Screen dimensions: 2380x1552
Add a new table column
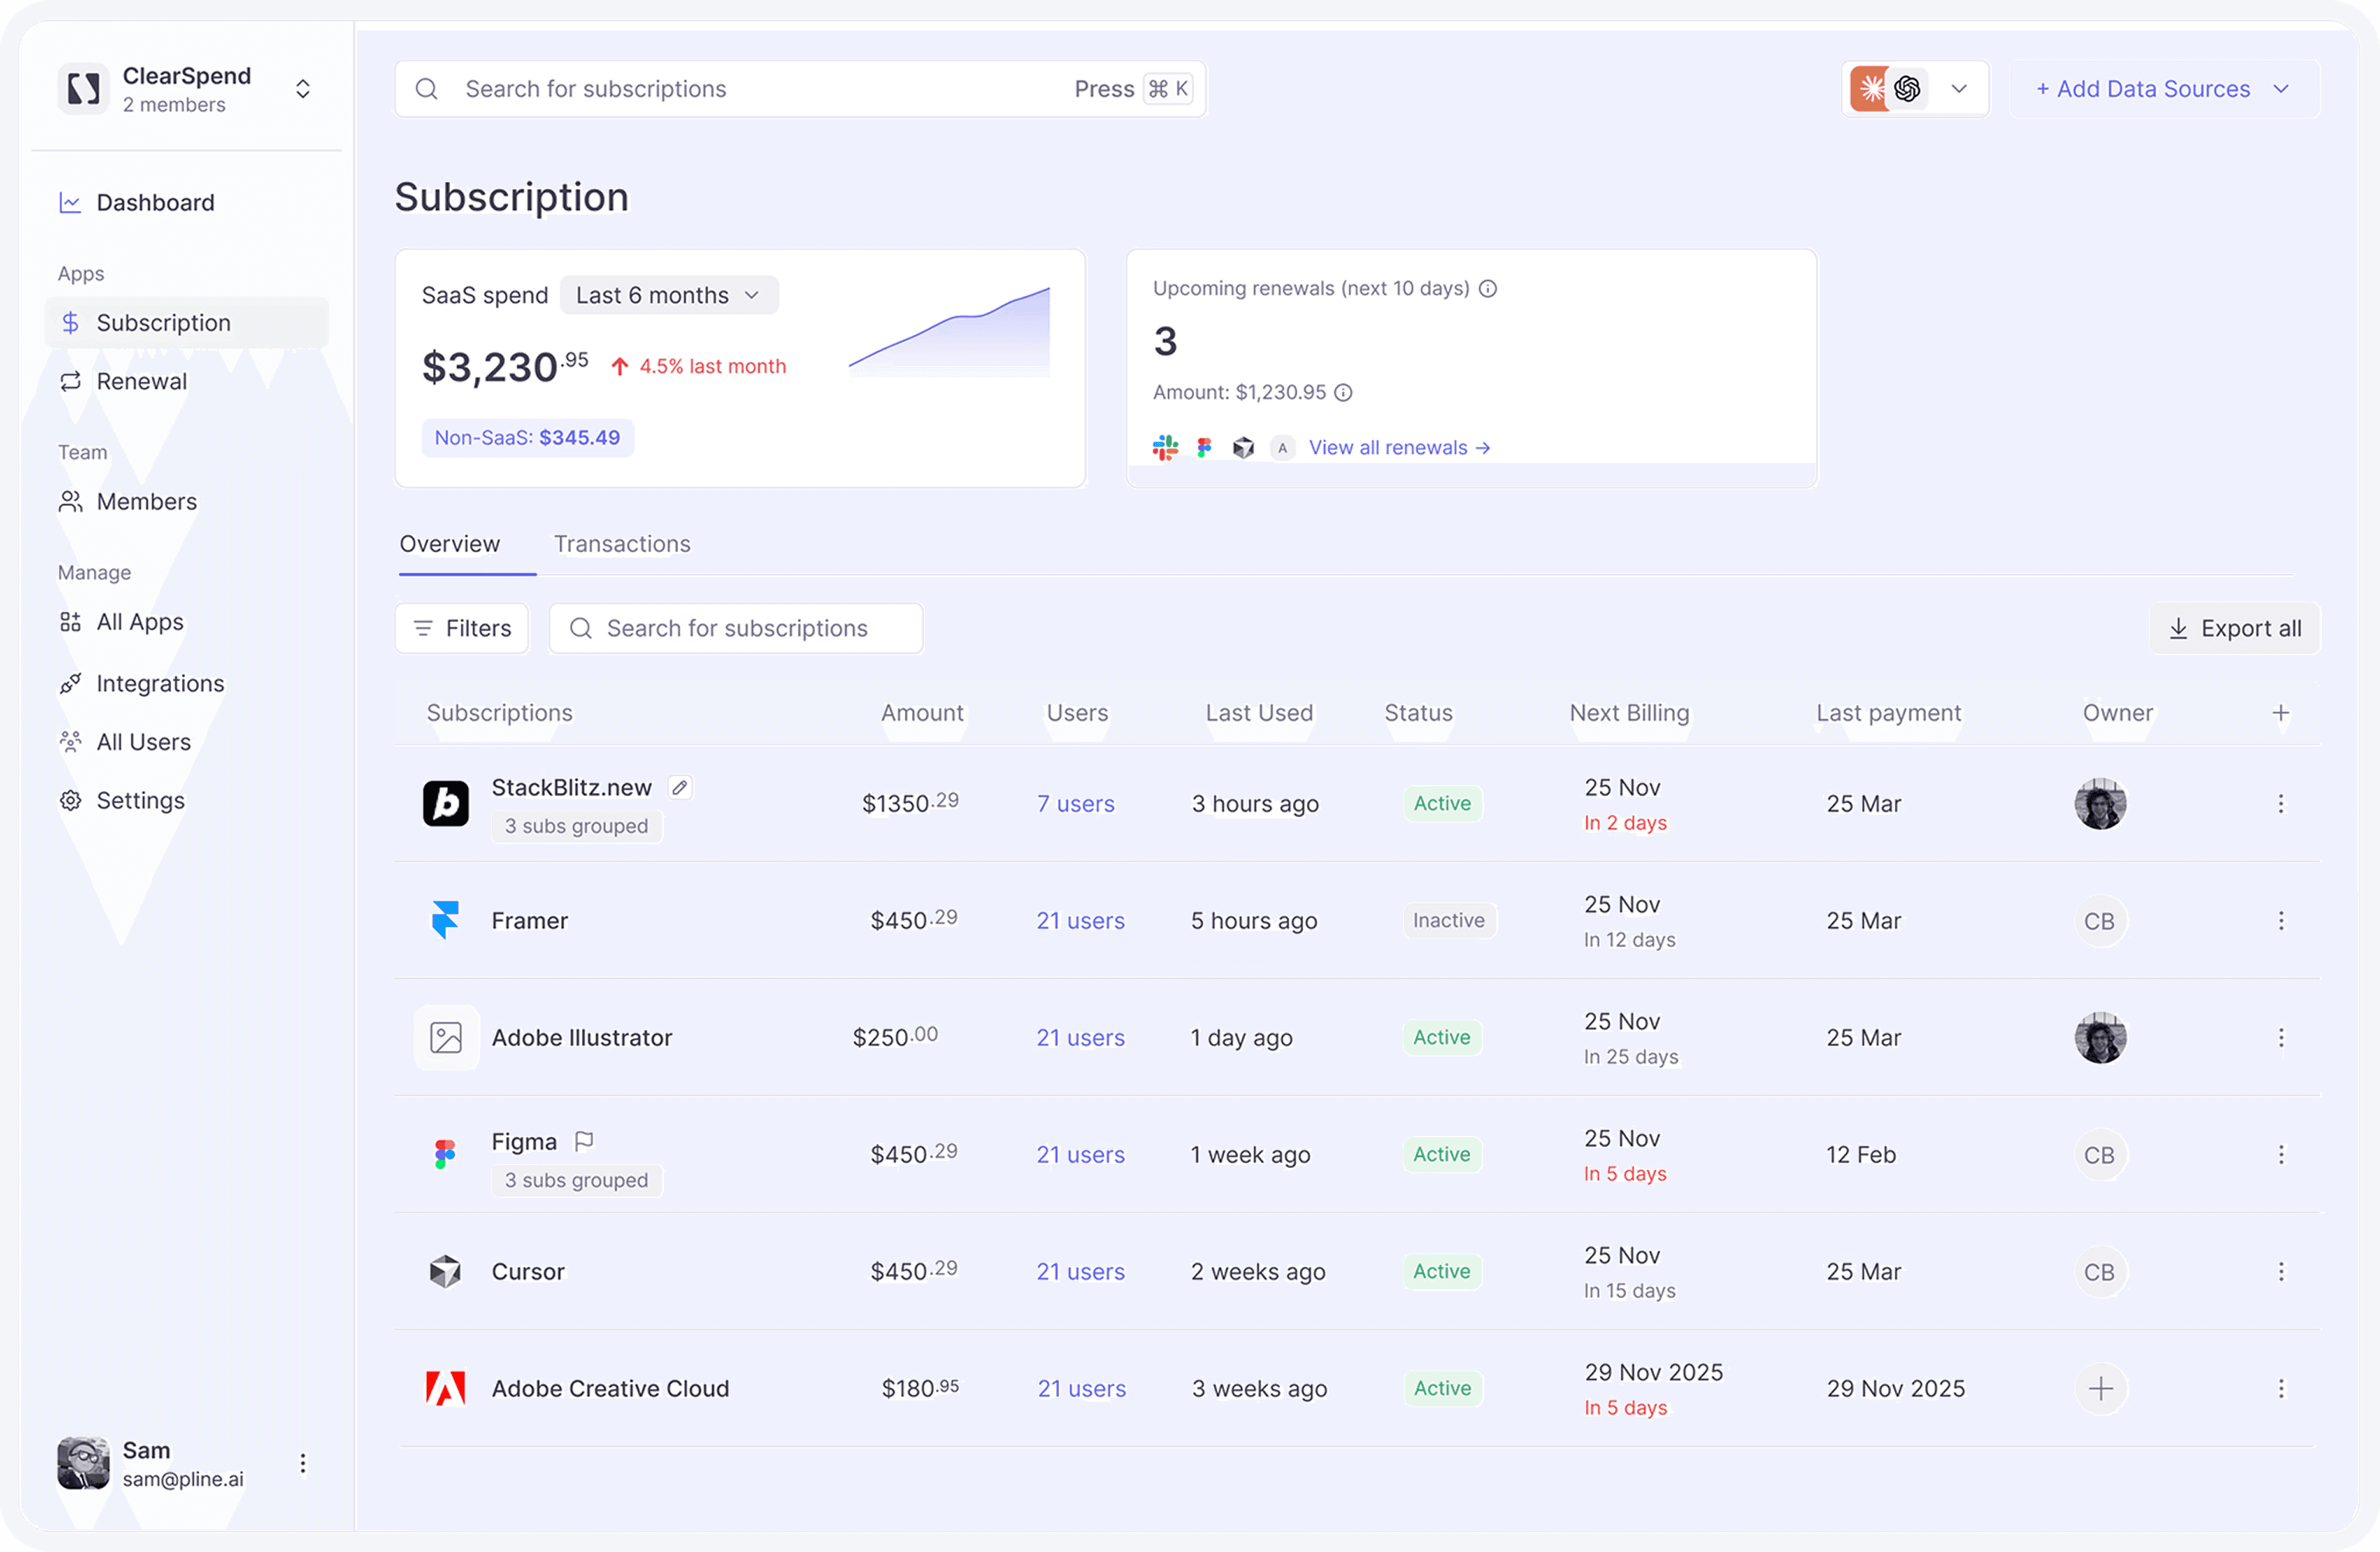coord(2281,713)
